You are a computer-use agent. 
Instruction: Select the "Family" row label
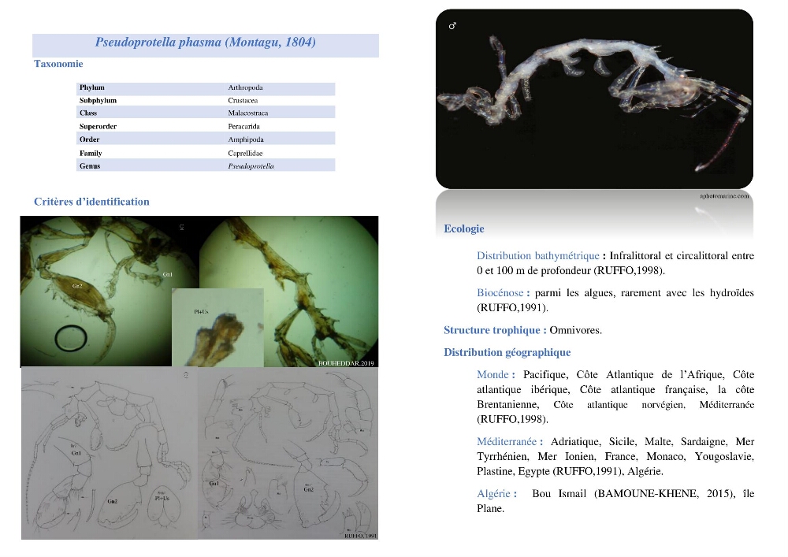click(91, 153)
